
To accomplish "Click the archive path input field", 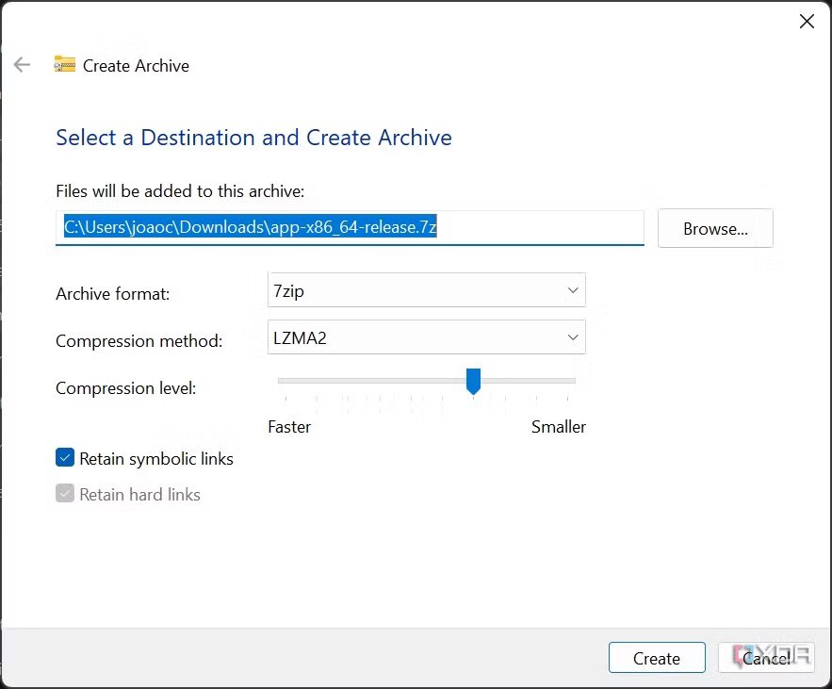I will [x=350, y=228].
